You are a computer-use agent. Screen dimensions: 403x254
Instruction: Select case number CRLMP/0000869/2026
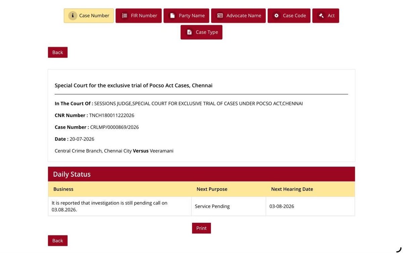tap(115, 127)
